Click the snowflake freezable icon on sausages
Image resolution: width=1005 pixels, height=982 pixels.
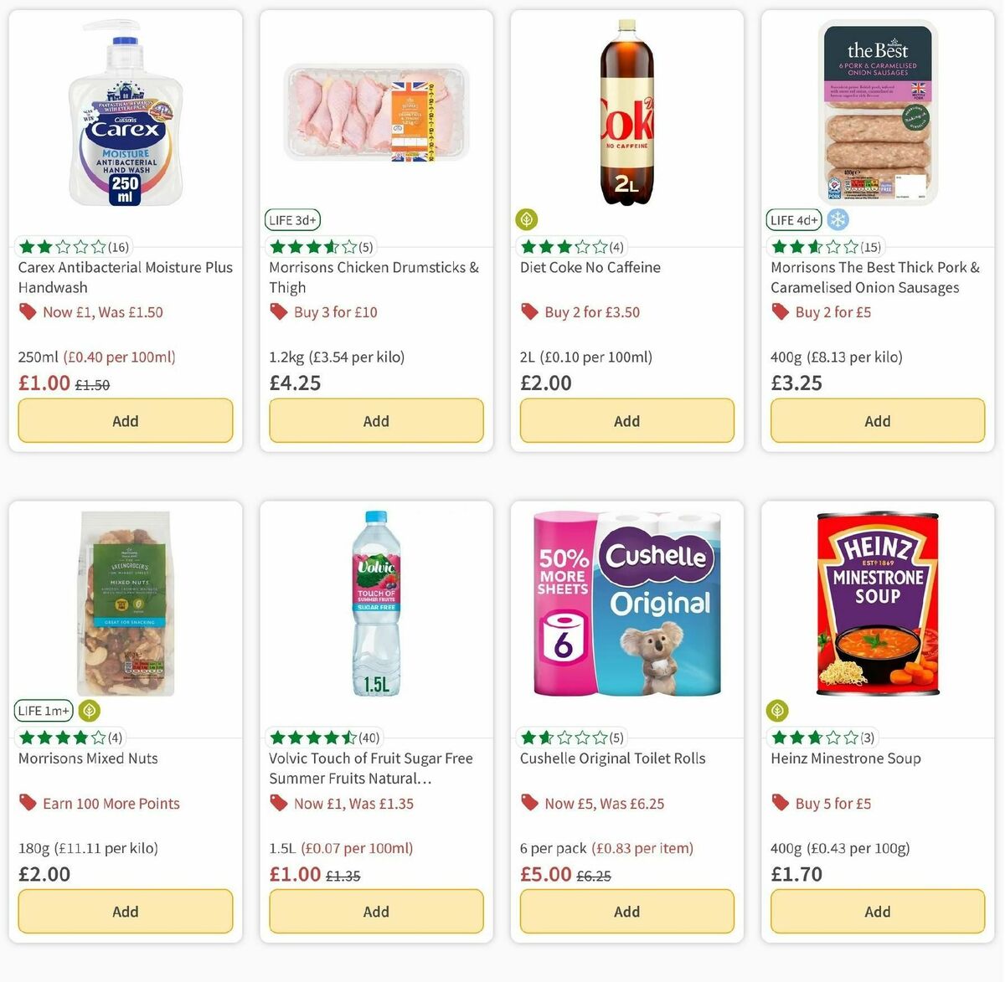click(837, 219)
